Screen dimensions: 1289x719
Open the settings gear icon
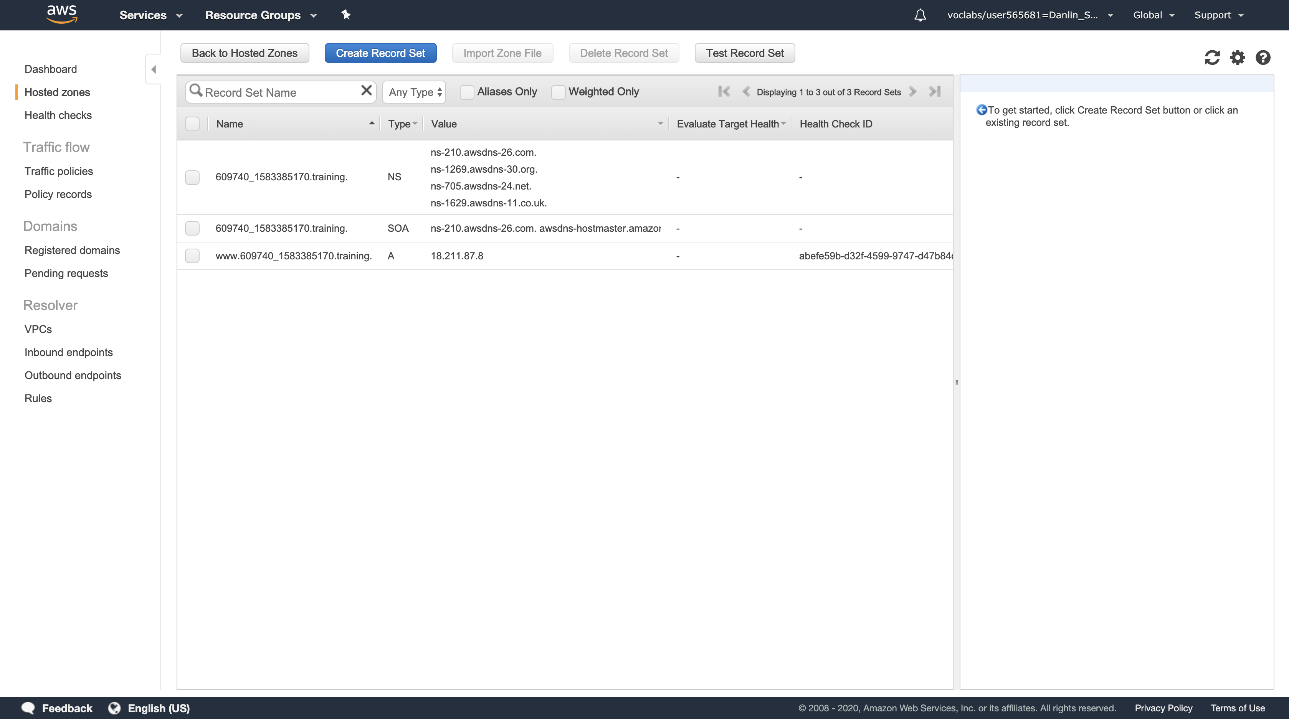(1237, 58)
